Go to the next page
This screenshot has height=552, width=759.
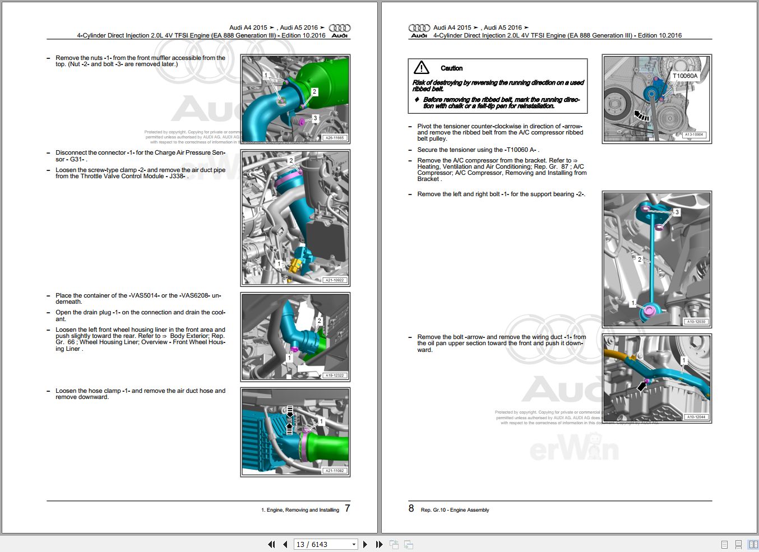click(x=365, y=544)
